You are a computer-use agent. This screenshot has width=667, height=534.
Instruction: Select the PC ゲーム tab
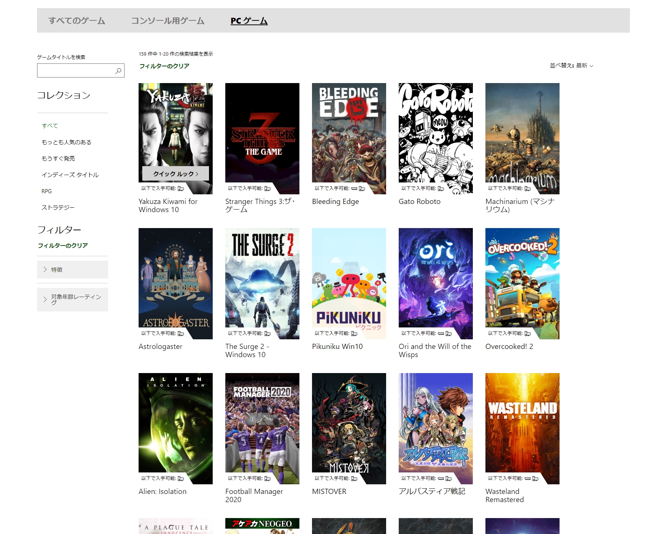[249, 21]
